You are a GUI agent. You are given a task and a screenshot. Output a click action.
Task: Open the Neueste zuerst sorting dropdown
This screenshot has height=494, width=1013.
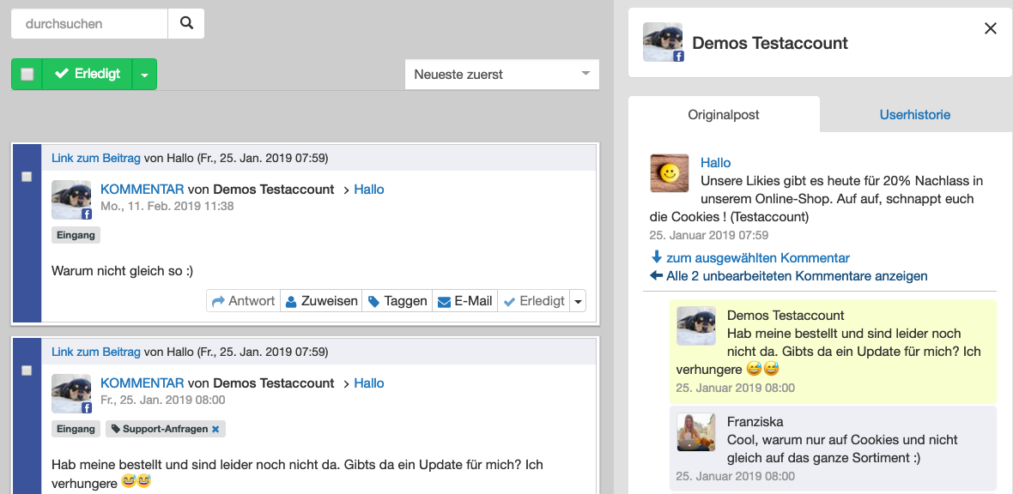[501, 75]
